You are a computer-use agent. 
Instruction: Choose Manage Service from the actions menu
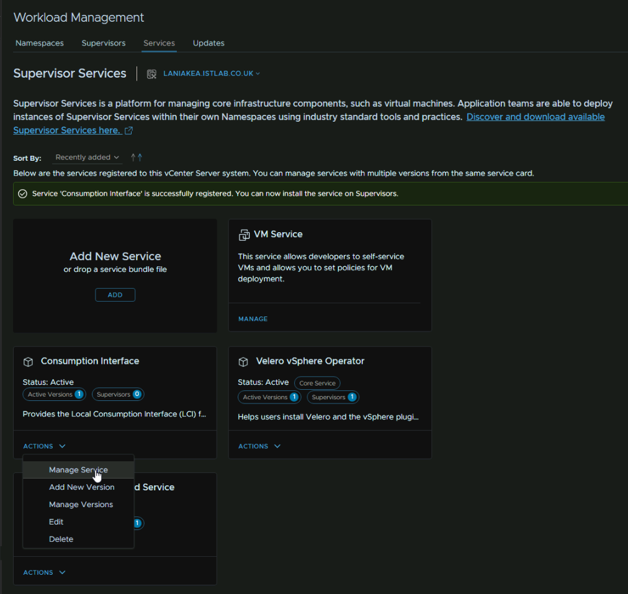[78, 470]
